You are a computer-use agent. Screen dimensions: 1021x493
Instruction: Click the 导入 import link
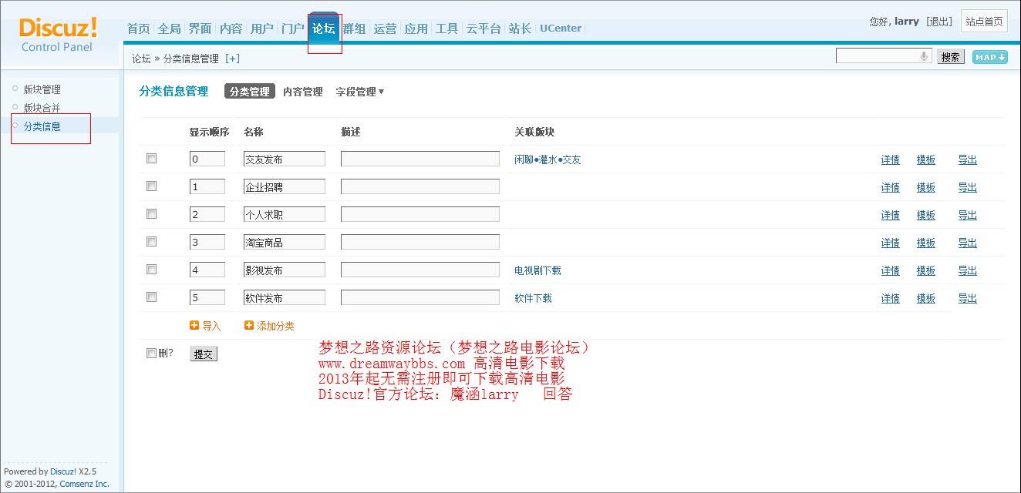211,327
